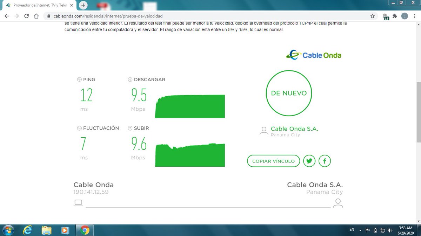Reload the current page
The height and width of the screenshot is (236, 421).
[x=26, y=16]
